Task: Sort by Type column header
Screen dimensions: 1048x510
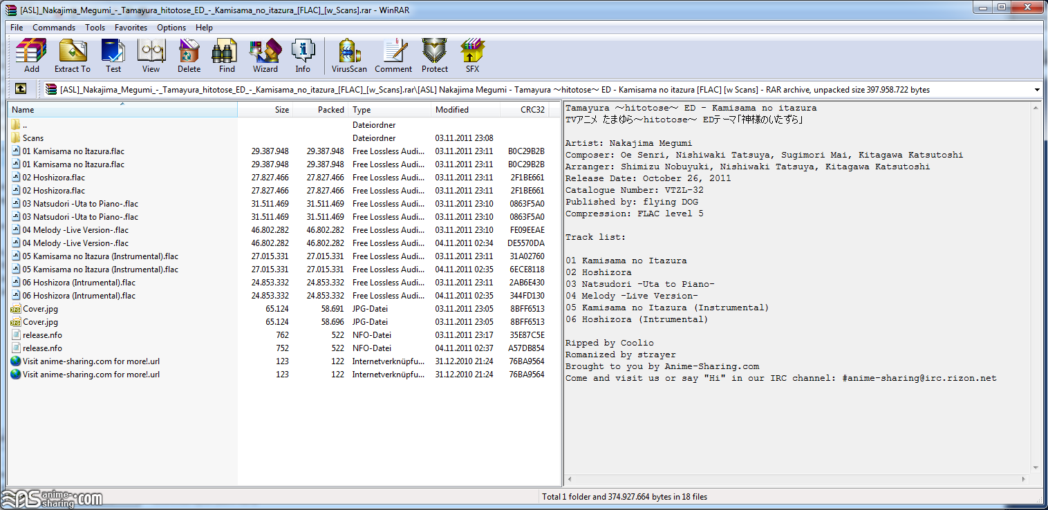Action: click(390, 110)
